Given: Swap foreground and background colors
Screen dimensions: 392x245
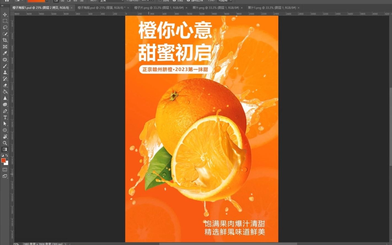Looking at the screenshot, I should (x=7, y=156).
